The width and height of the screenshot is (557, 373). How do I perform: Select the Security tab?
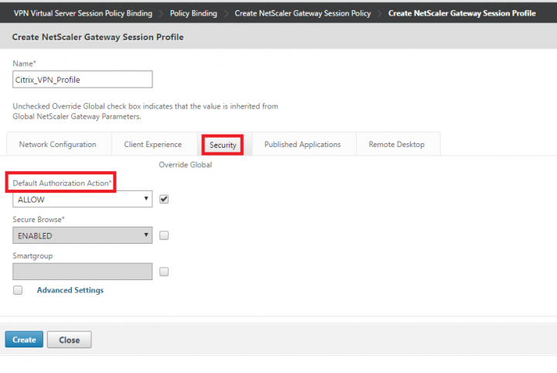223,145
